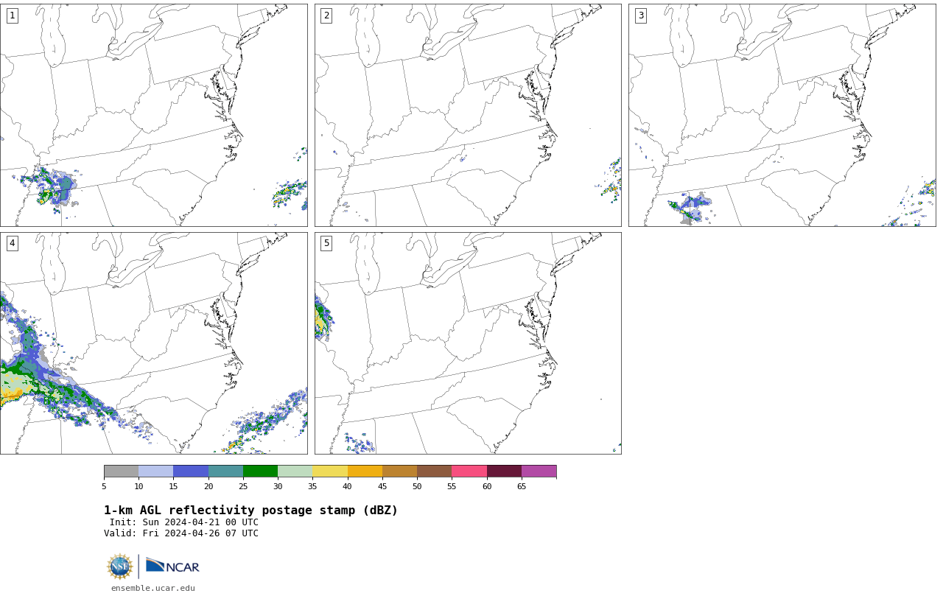Click the 20 tick label on colorbar

click(x=208, y=486)
